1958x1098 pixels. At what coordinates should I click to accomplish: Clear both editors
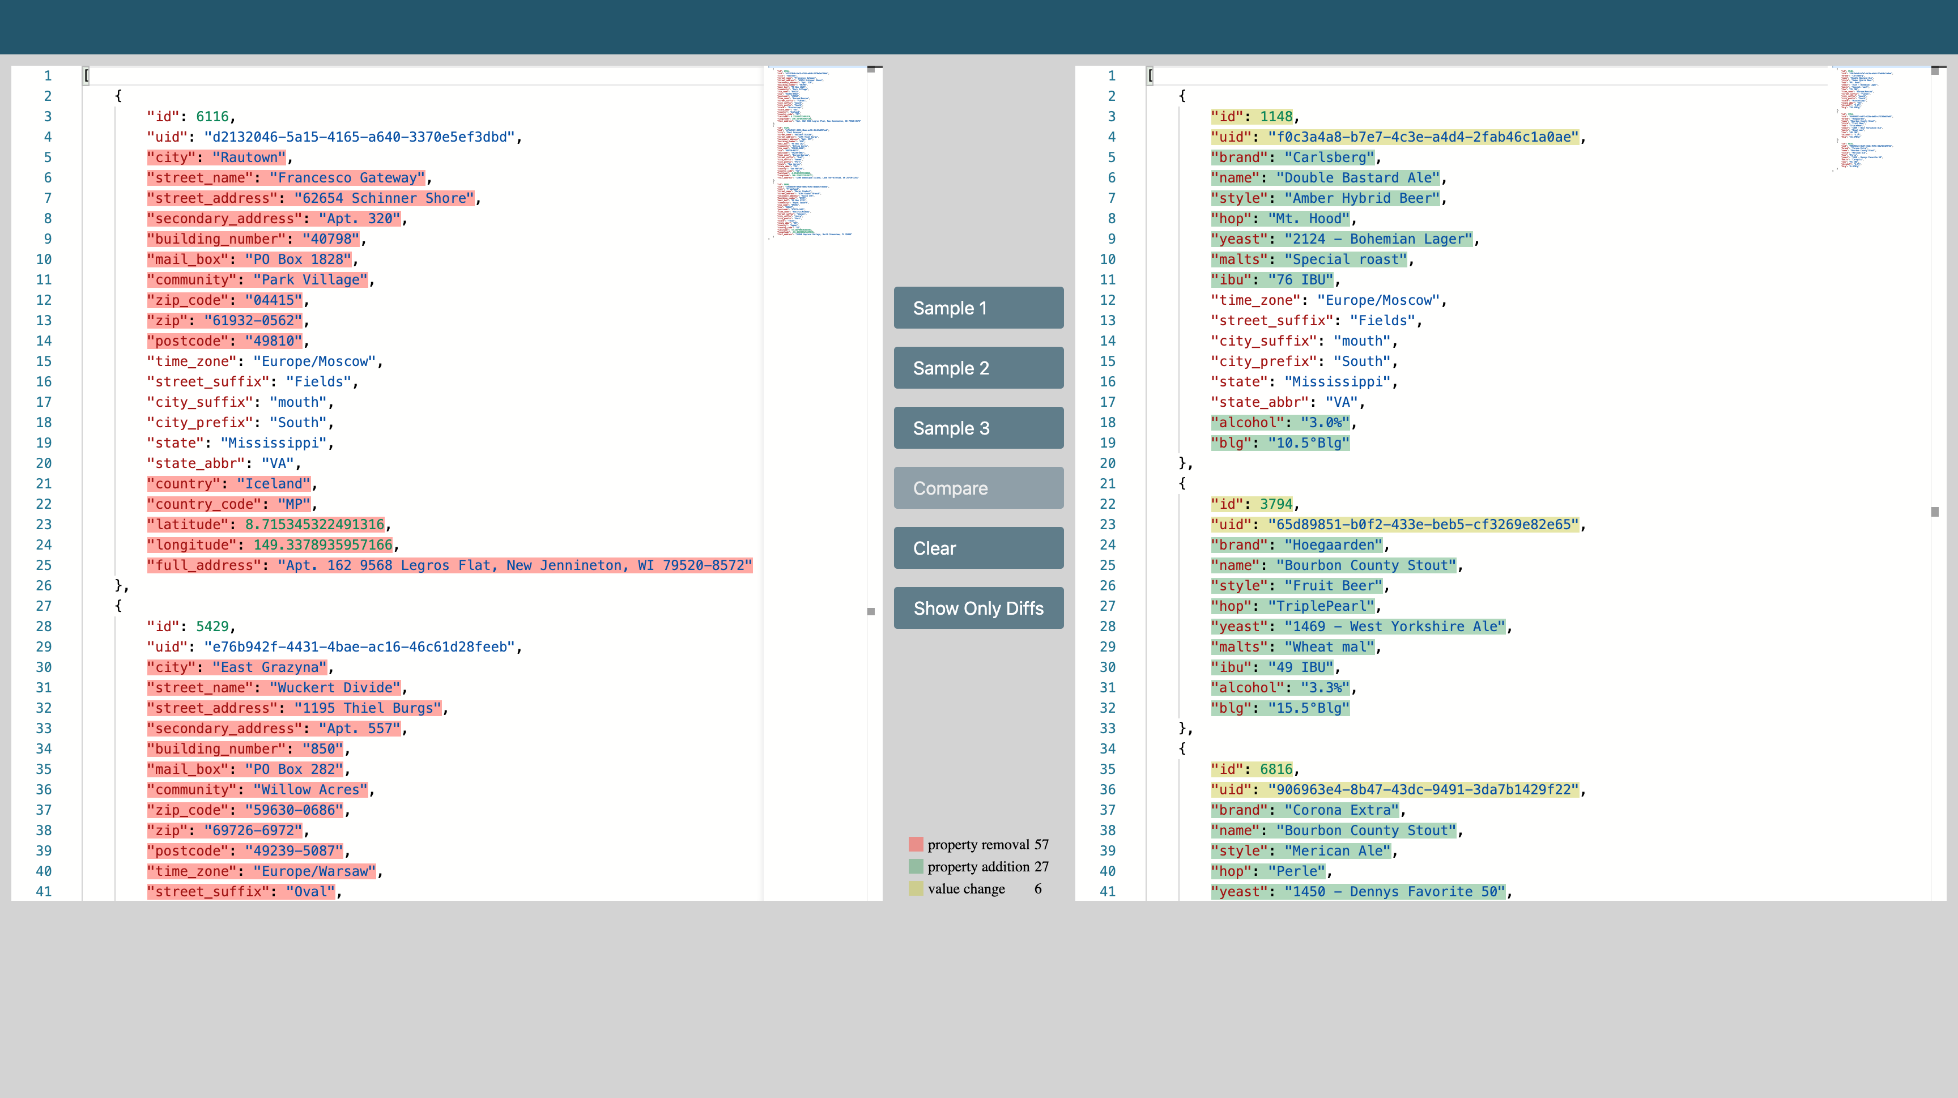978,548
